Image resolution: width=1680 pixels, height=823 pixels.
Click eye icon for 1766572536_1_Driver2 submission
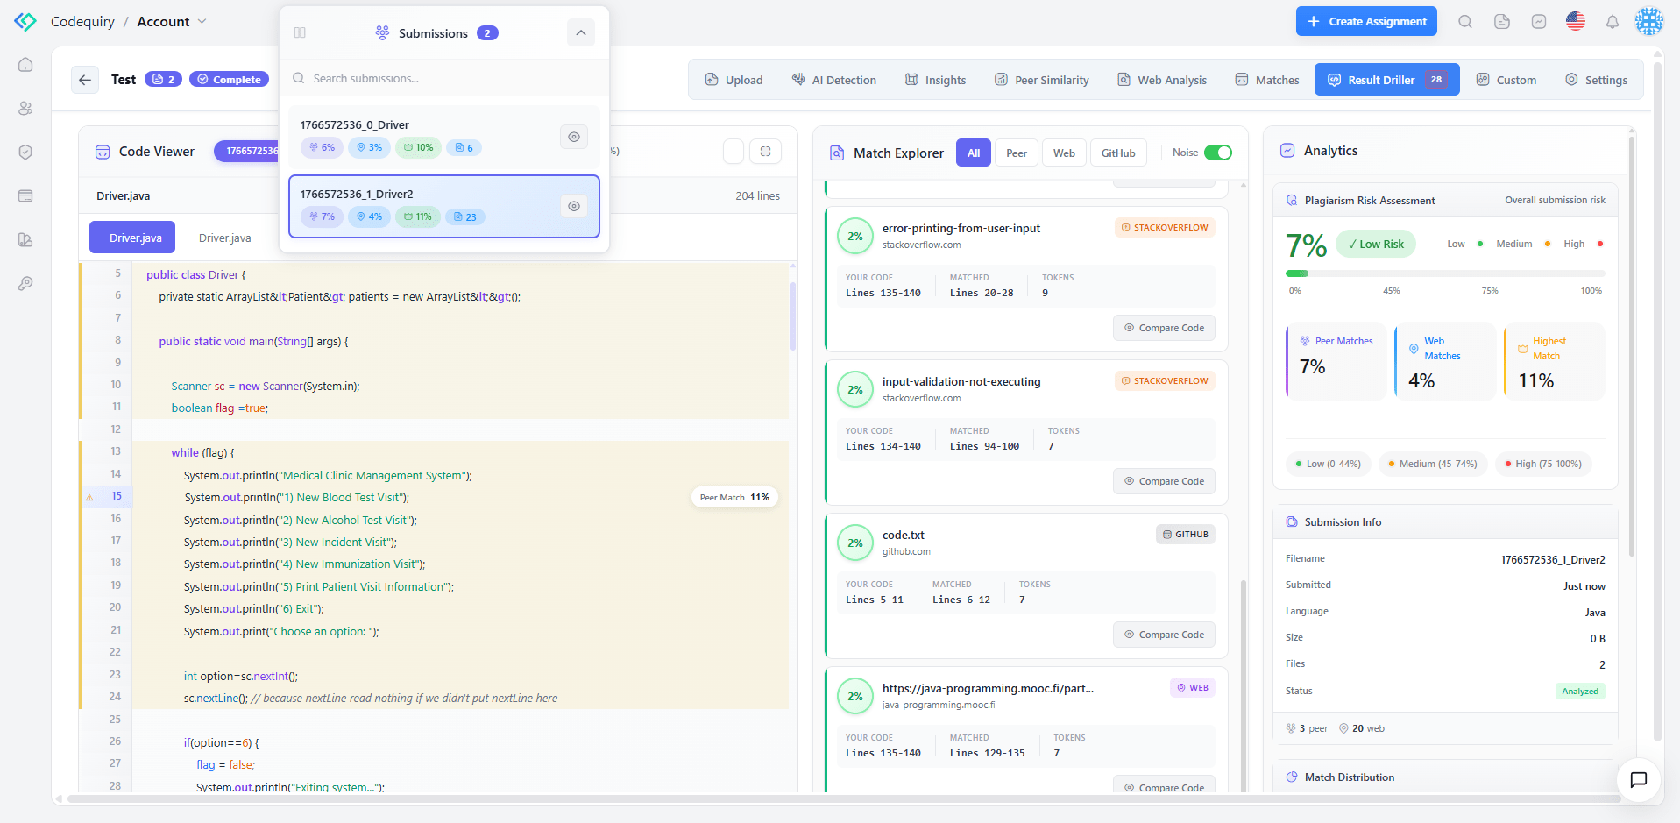[573, 206]
